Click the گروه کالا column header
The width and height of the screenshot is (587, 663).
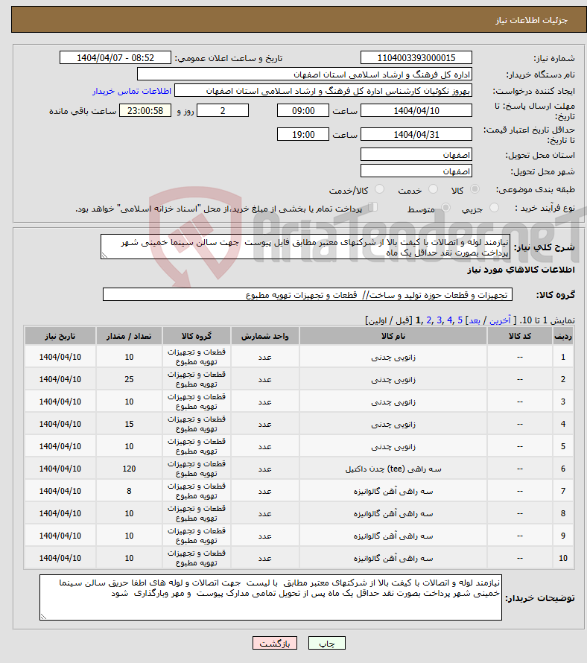point(196,336)
